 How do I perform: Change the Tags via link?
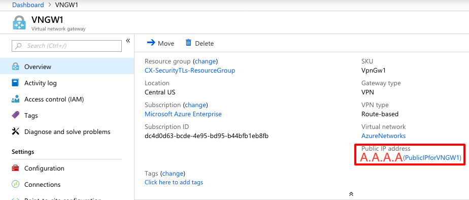click(x=173, y=174)
